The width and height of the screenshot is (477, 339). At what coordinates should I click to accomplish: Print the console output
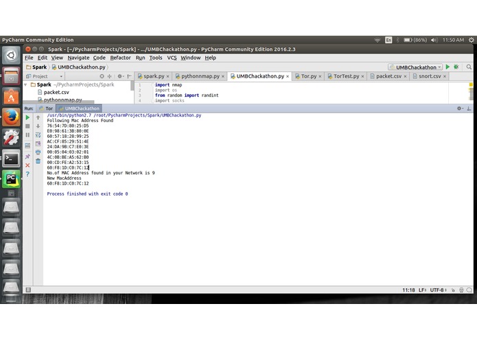(38, 152)
